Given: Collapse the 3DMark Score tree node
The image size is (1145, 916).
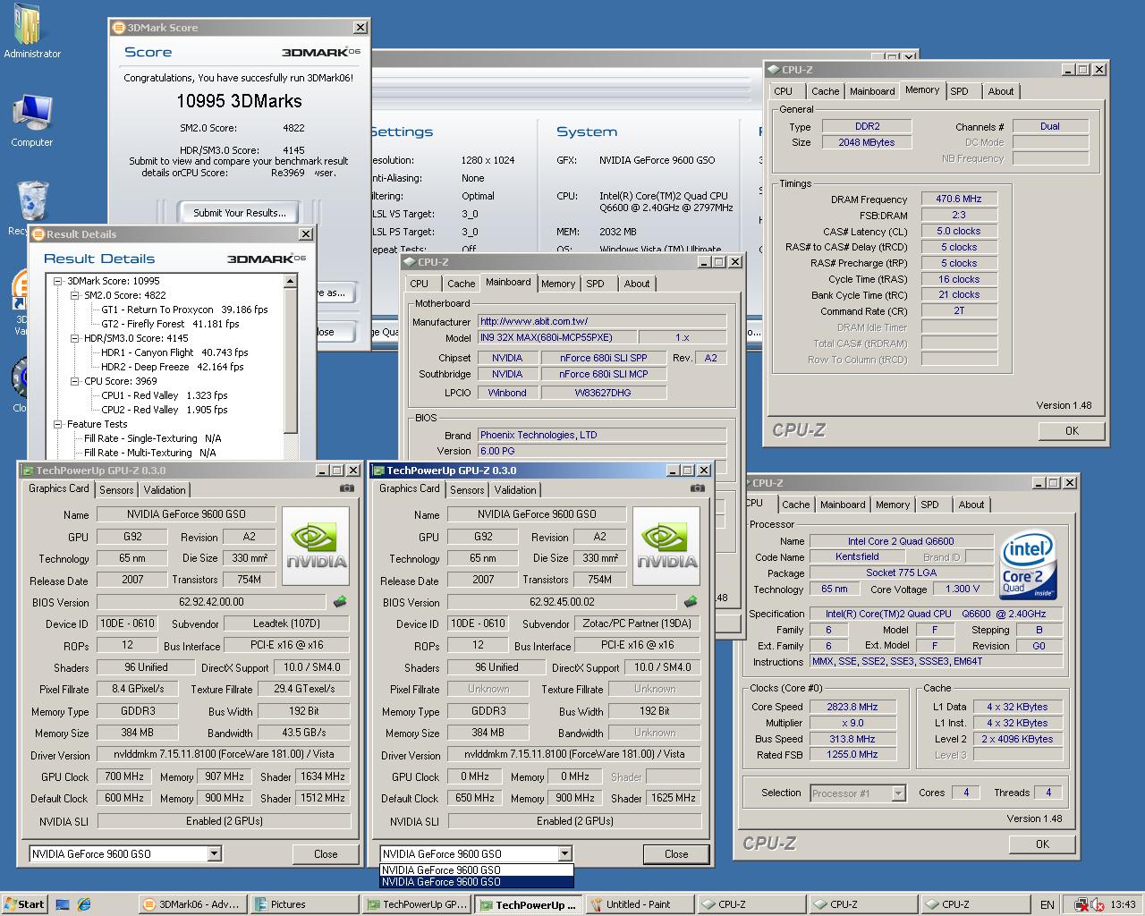Looking at the screenshot, I should point(58,281).
